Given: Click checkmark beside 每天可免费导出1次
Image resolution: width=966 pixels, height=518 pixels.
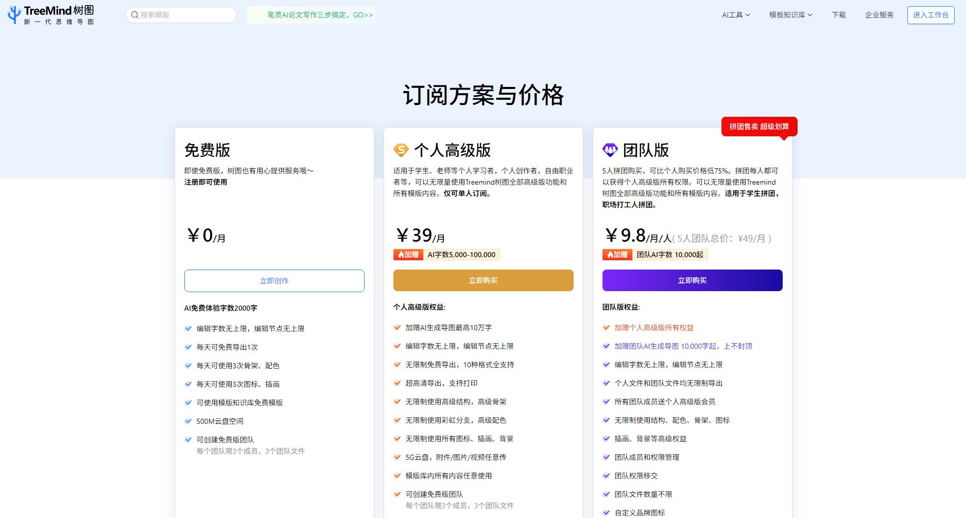Looking at the screenshot, I should tap(188, 347).
